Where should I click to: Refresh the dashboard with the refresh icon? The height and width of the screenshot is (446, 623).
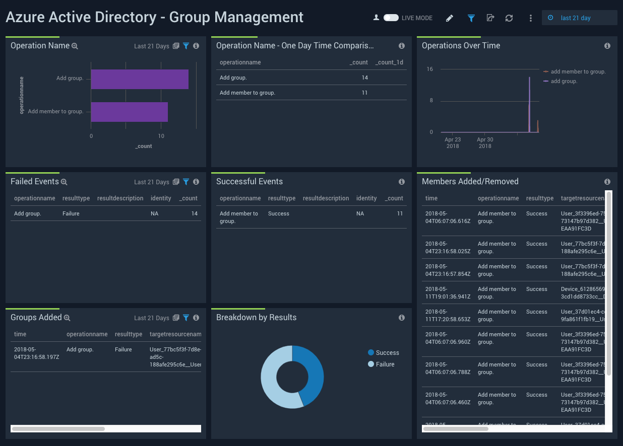coord(509,18)
